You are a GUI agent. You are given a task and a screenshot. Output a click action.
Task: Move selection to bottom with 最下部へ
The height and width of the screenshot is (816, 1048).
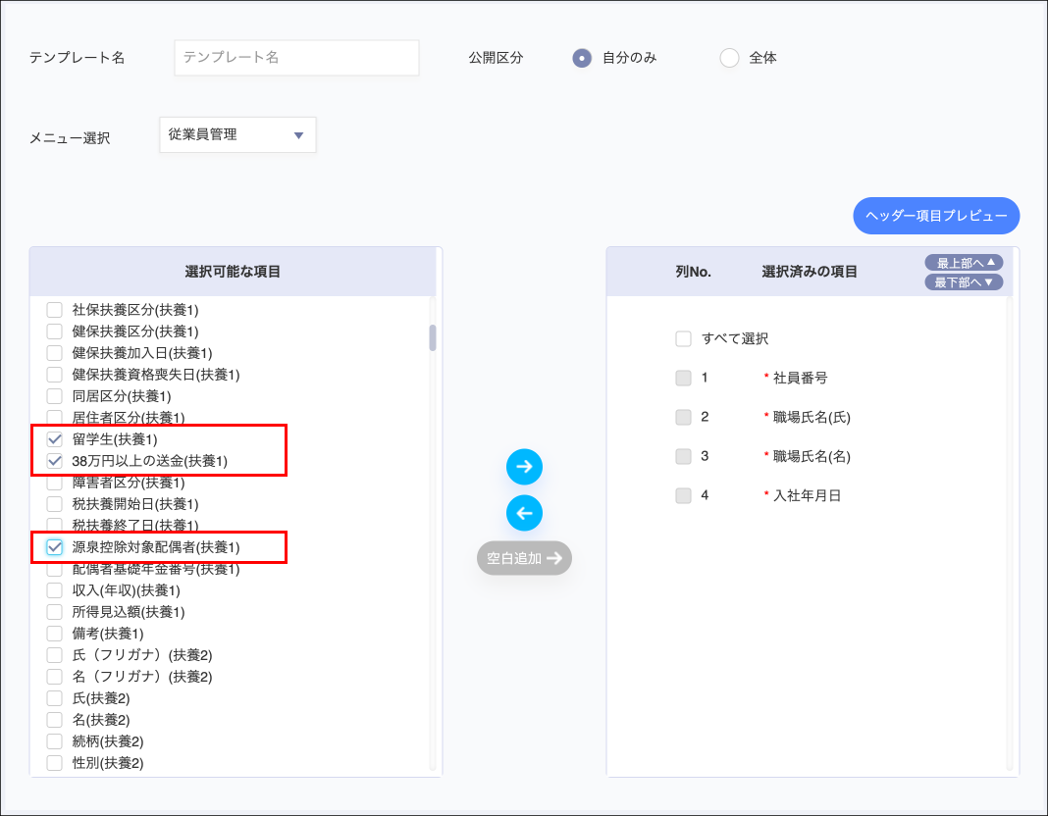point(964,282)
